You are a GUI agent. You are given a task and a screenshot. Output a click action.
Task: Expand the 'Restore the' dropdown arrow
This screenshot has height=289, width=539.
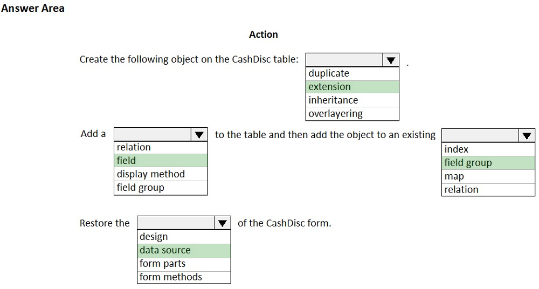coord(223,223)
